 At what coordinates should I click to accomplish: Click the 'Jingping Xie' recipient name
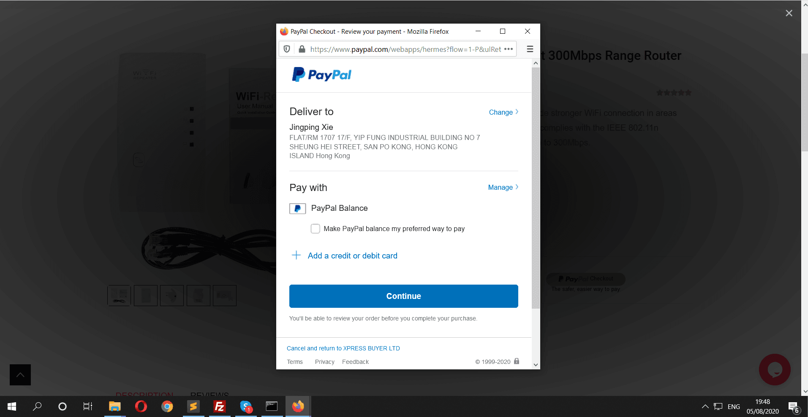[311, 127]
